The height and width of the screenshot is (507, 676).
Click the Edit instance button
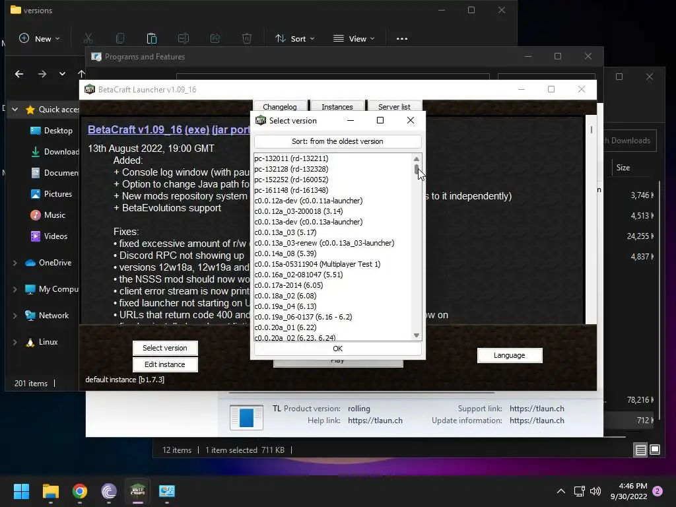[165, 364]
